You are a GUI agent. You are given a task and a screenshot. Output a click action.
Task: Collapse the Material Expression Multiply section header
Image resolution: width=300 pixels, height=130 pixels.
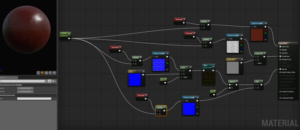coord(28,85)
